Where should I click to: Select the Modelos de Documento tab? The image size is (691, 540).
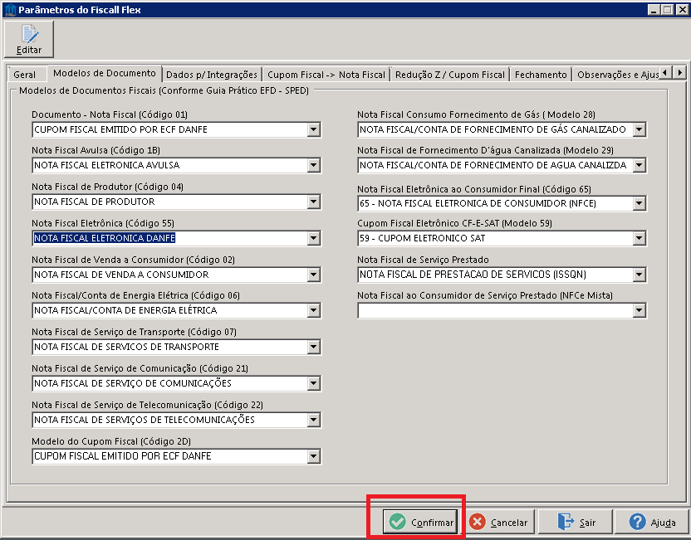coord(105,73)
